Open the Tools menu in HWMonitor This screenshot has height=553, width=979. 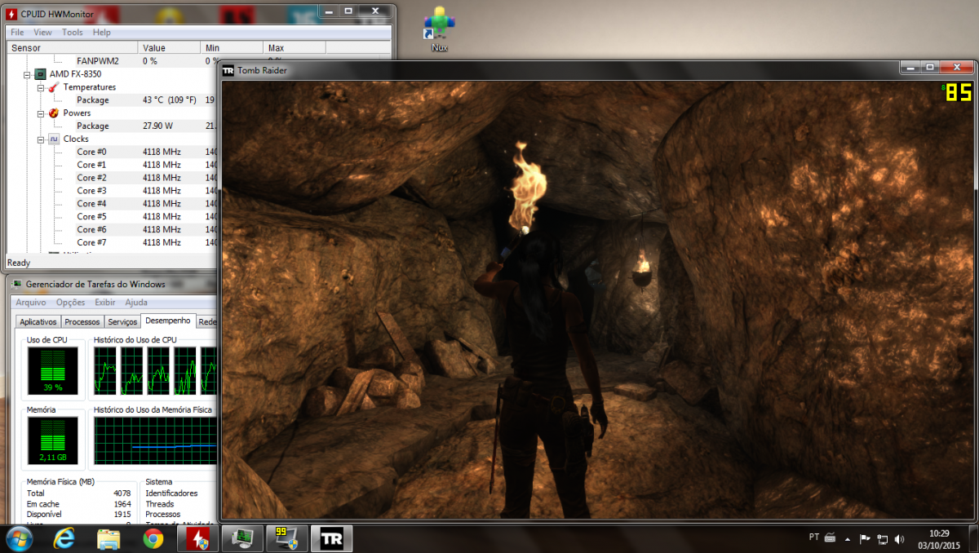73,33
